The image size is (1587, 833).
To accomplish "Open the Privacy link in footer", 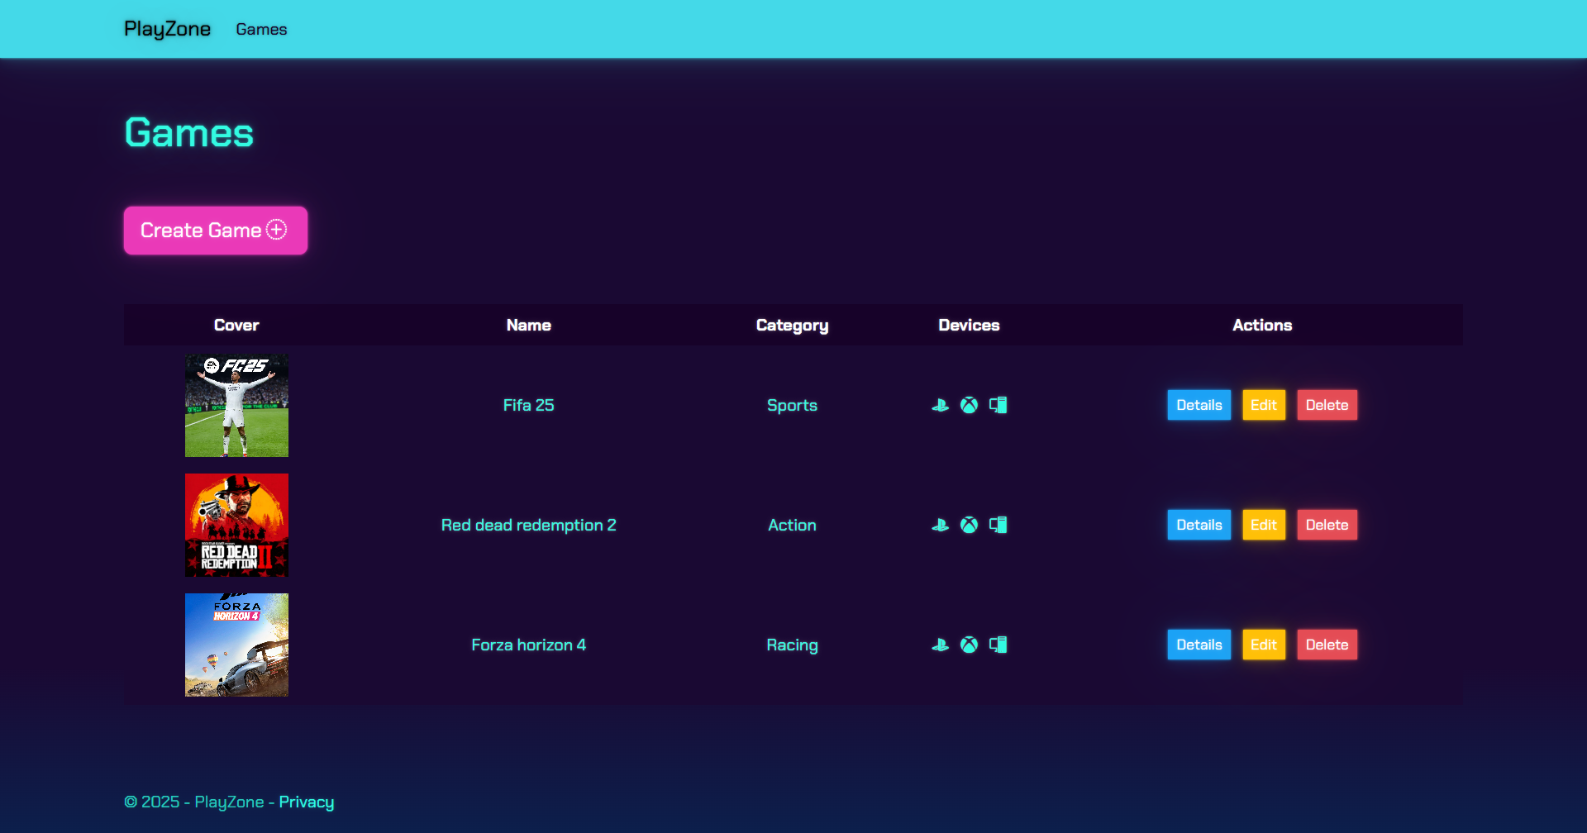I will click(307, 802).
